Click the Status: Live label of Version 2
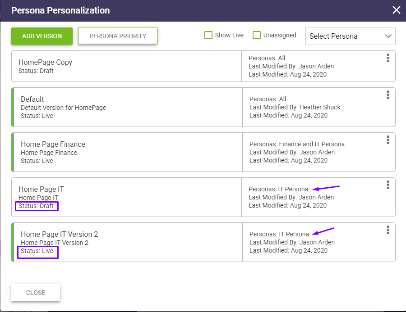406x312 pixels. pos(37,251)
